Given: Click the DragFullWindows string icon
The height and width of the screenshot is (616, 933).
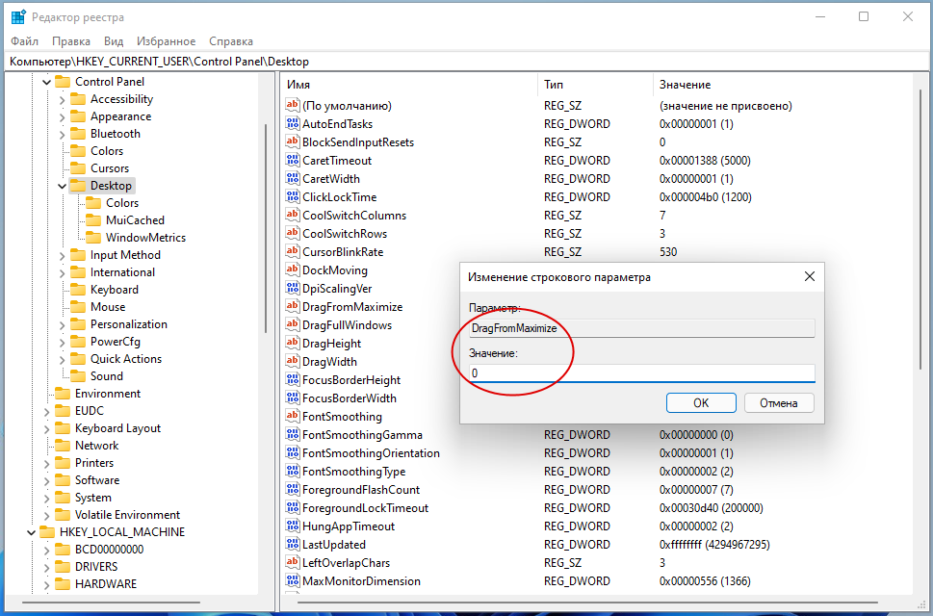Looking at the screenshot, I should point(292,325).
